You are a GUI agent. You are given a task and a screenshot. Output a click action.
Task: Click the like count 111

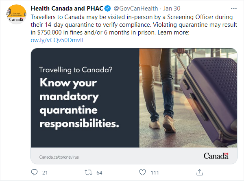155,172
